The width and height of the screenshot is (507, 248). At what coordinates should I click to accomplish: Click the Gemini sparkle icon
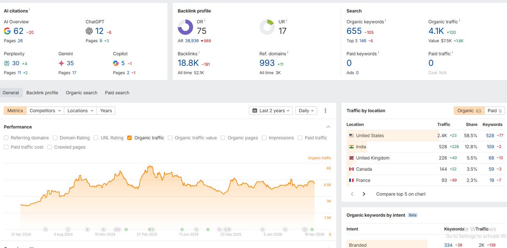tap(61, 63)
